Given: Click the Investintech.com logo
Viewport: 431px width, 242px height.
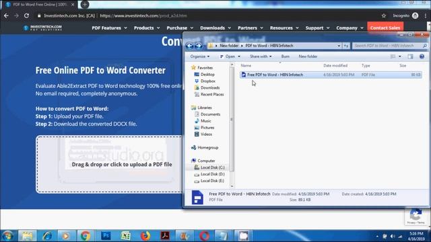Looking at the screenshot, I should point(42,28).
